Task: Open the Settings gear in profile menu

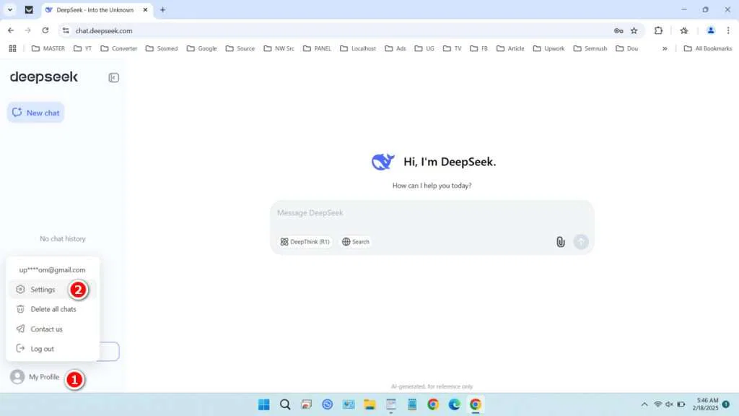Action: [x=19, y=289]
